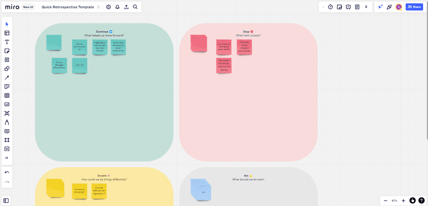Image resolution: width=428 pixels, height=206 pixels.
Task: Open the Notes panel
Action: click(357, 7)
